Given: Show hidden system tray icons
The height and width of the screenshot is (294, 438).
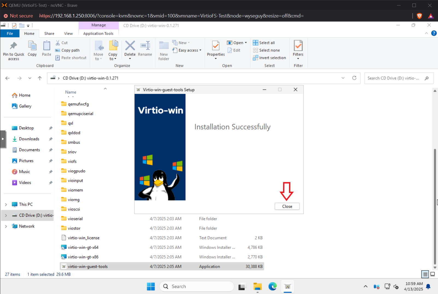Looking at the screenshot, I should 366,286.
